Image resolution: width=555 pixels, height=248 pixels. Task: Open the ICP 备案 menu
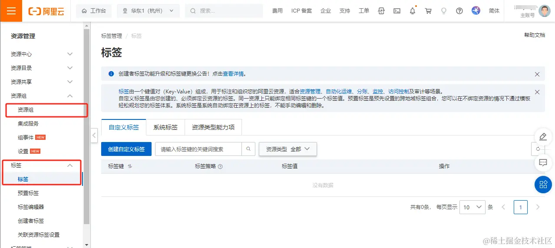coord(301,11)
